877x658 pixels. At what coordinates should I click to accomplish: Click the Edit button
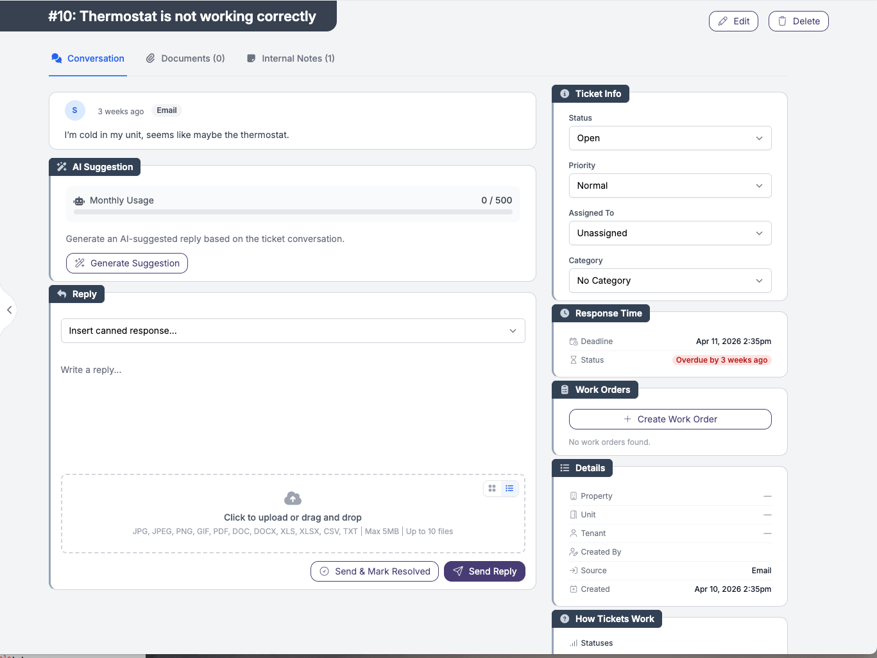[733, 21]
